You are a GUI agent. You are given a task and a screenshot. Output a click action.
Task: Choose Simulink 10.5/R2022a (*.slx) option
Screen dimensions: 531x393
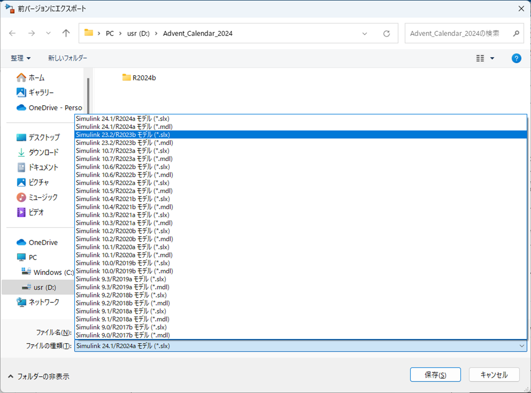click(x=301, y=183)
